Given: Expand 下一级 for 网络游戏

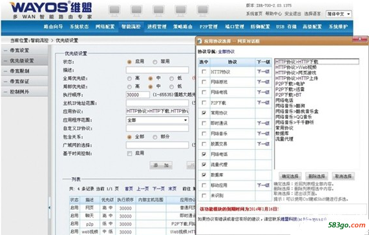Looking at the screenshot, I should point(263,82).
